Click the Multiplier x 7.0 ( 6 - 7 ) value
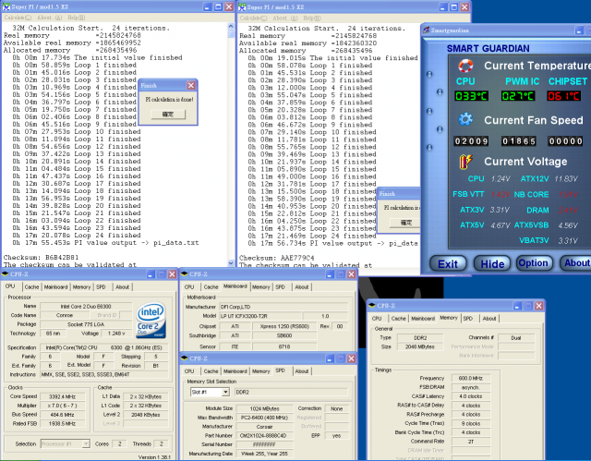Screen dimensions: 591x461 click(62, 406)
